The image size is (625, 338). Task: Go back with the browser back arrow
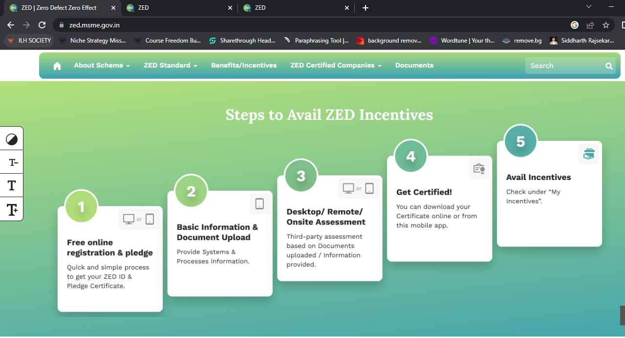pos(11,25)
